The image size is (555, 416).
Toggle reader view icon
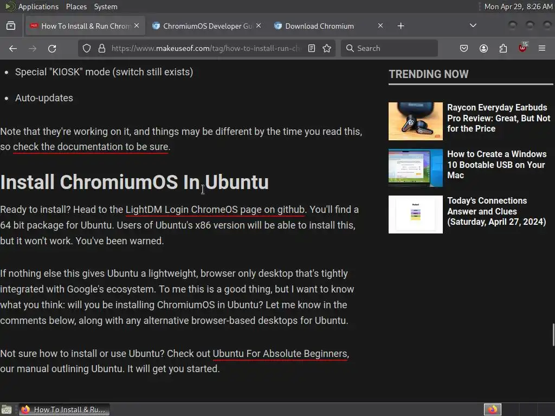[312, 48]
